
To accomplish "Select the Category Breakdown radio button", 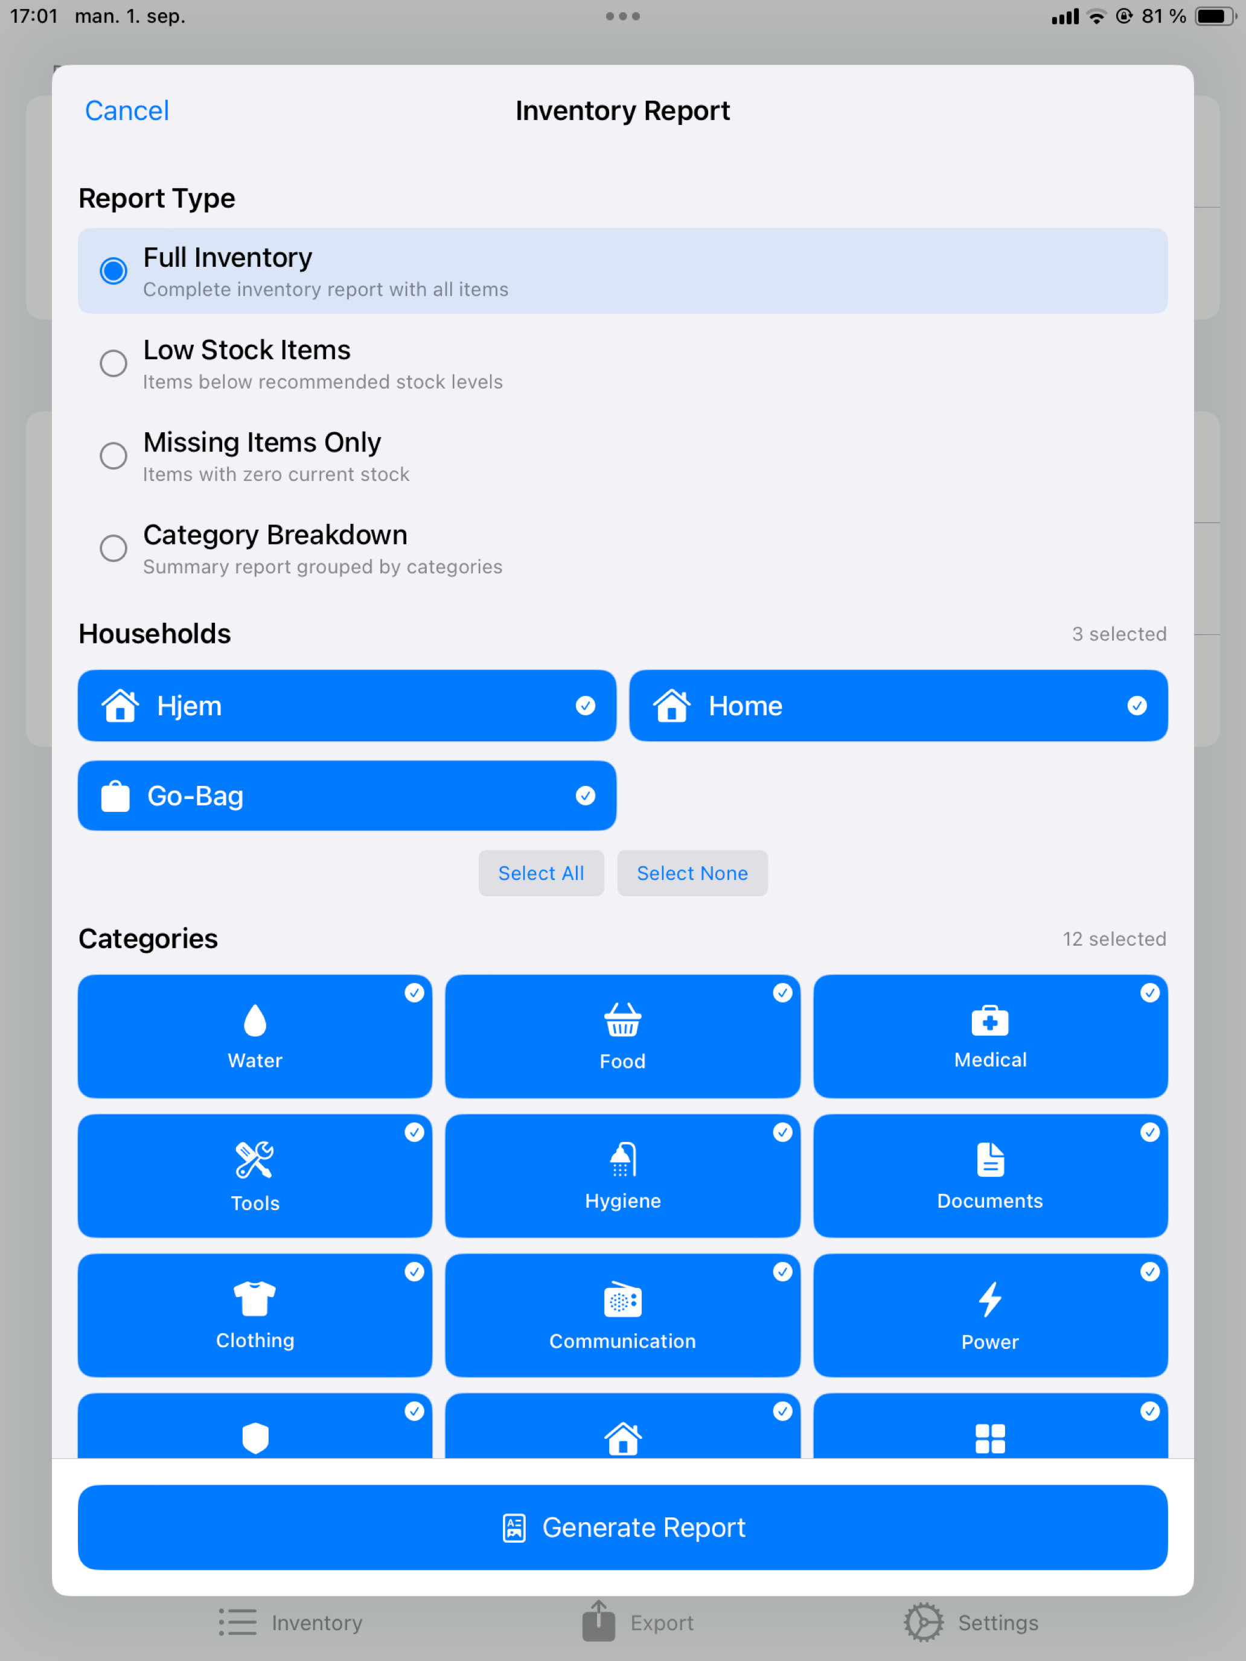I will [113, 548].
